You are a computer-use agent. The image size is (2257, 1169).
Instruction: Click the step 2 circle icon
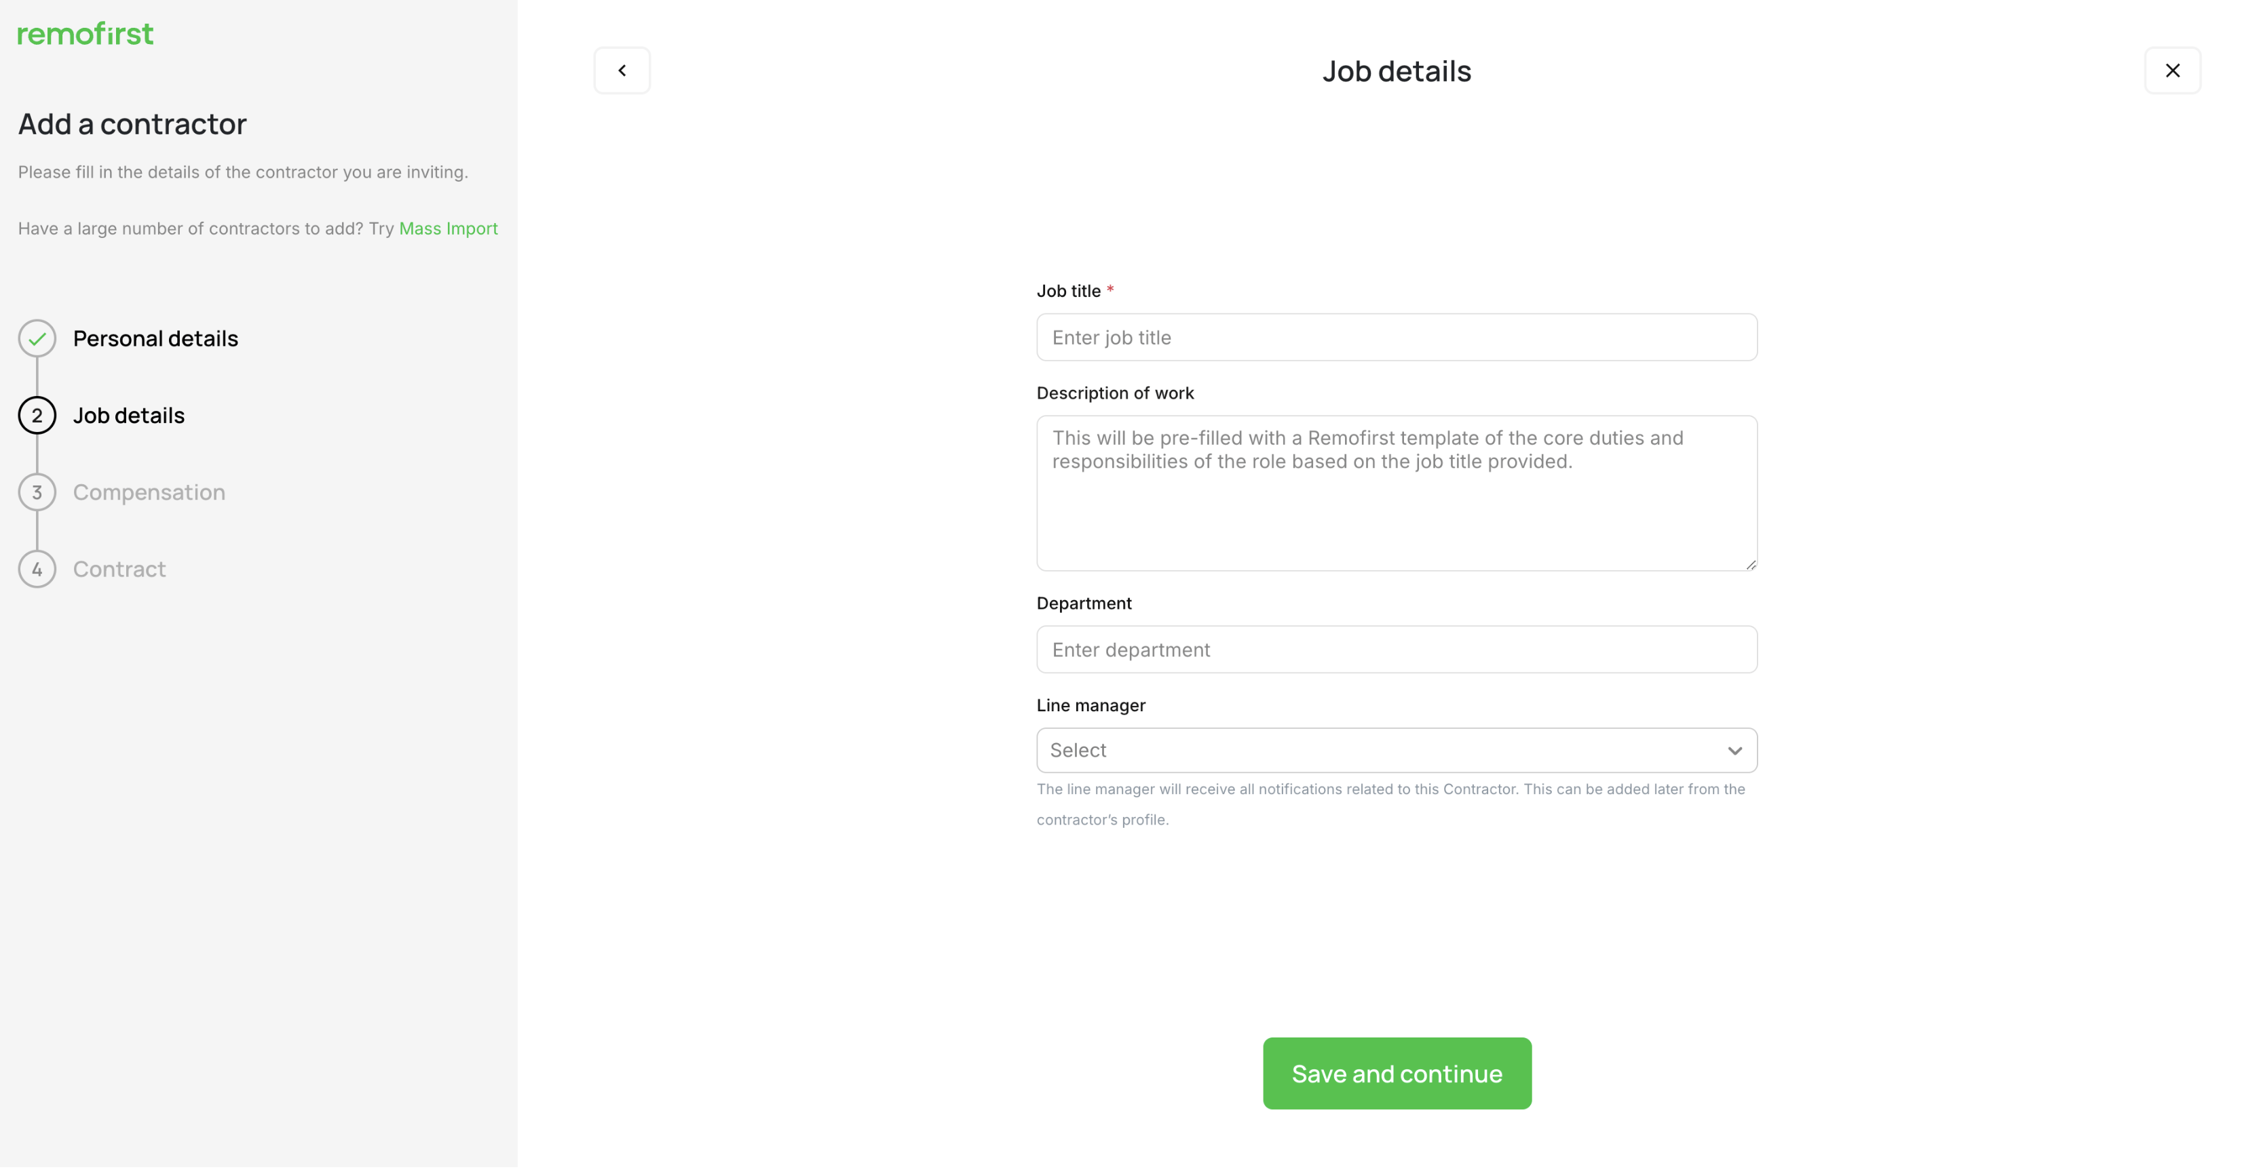tap(37, 415)
